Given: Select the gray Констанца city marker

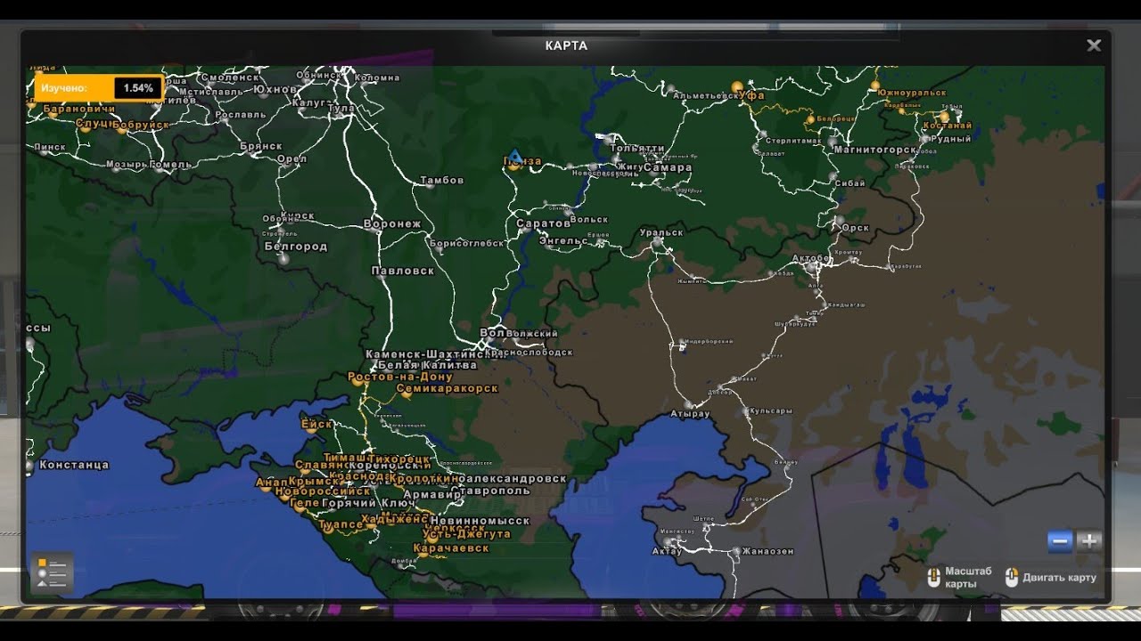Looking at the screenshot, I should coord(31,466).
